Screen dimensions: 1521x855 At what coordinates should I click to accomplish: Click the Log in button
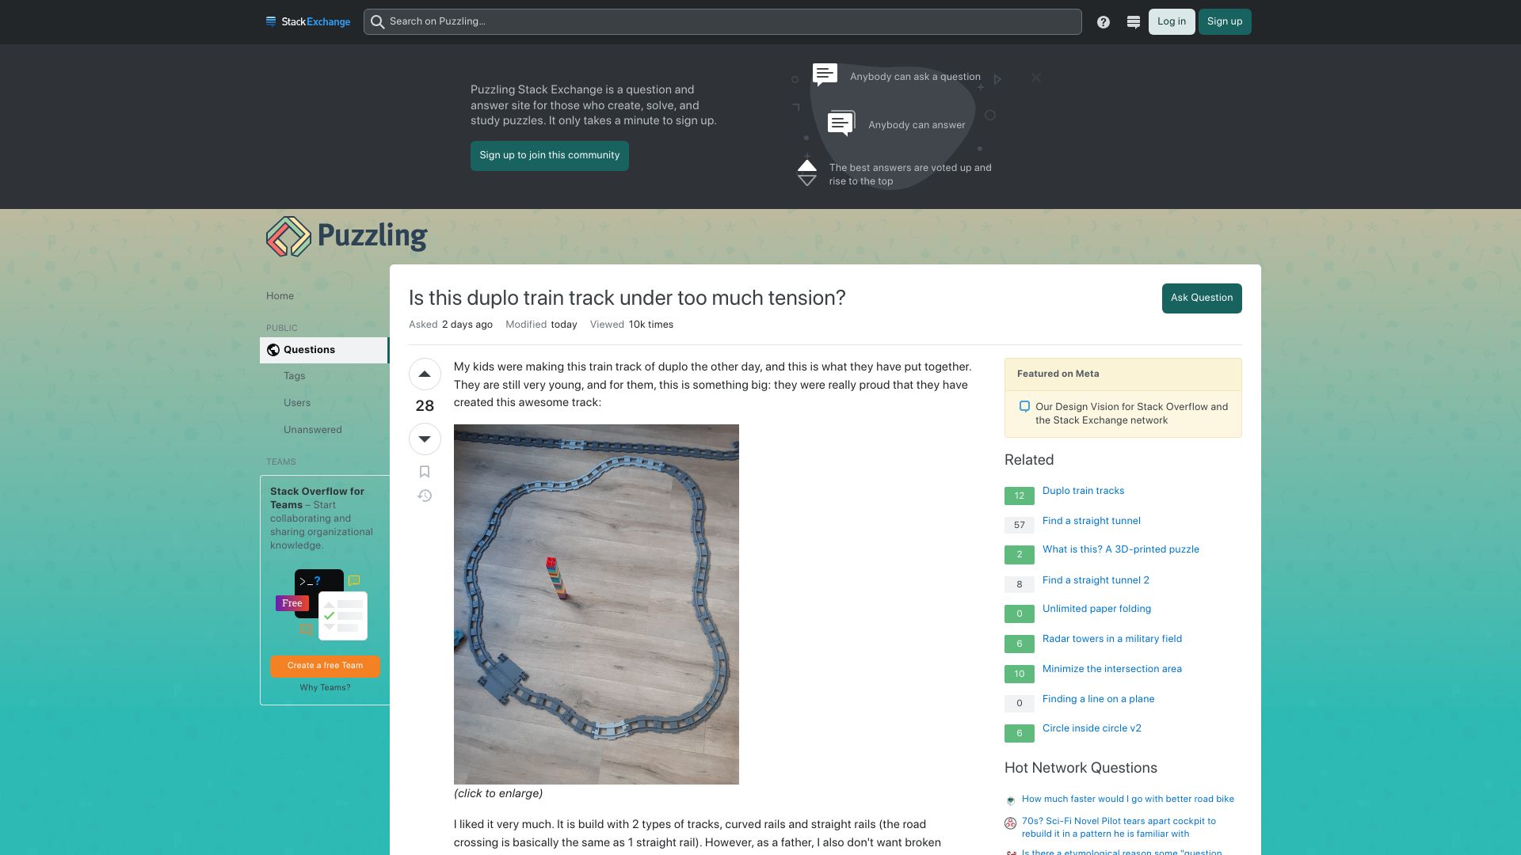pos(1172,22)
